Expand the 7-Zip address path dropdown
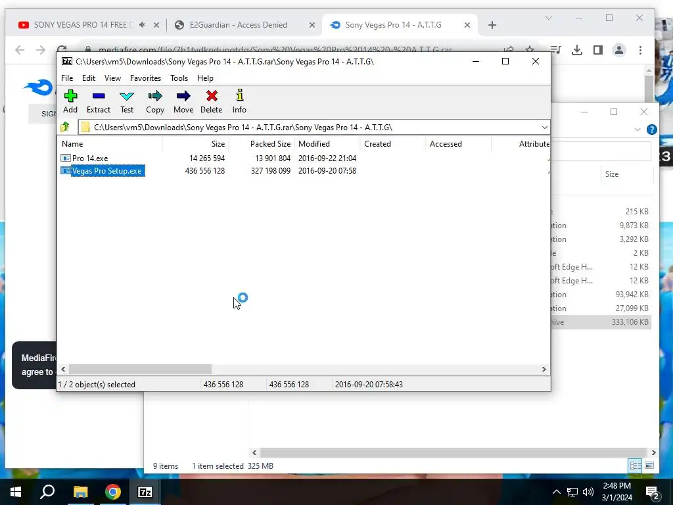673x505 pixels. 544,127
